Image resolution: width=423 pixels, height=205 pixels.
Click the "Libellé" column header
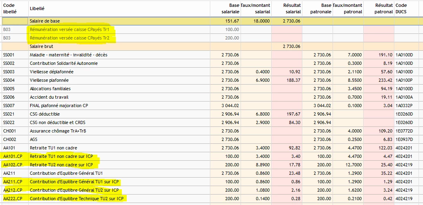tap(37, 8)
